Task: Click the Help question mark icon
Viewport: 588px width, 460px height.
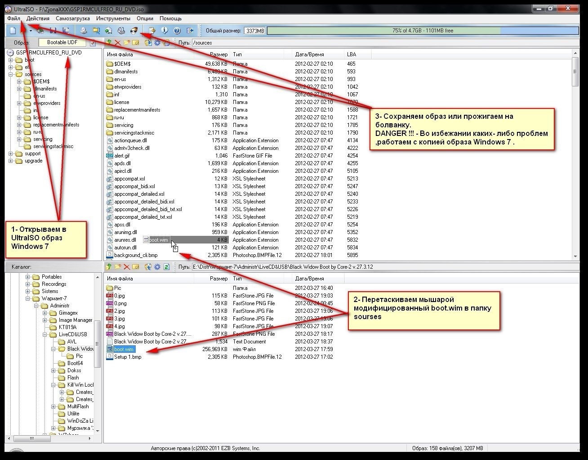Action: click(x=177, y=30)
